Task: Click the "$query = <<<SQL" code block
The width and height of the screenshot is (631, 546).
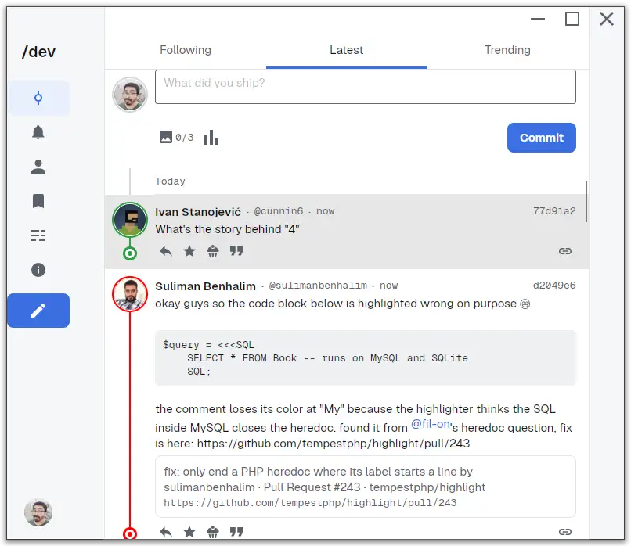Action: pyautogui.click(x=366, y=357)
